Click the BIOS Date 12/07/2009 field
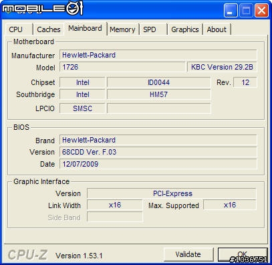The image size is (272, 265). pyautogui.click(x=158, y=164)
